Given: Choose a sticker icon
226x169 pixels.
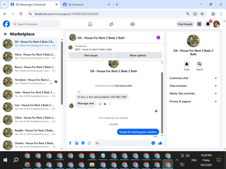Looking at the screenshot, I should [x=83, y=143].
